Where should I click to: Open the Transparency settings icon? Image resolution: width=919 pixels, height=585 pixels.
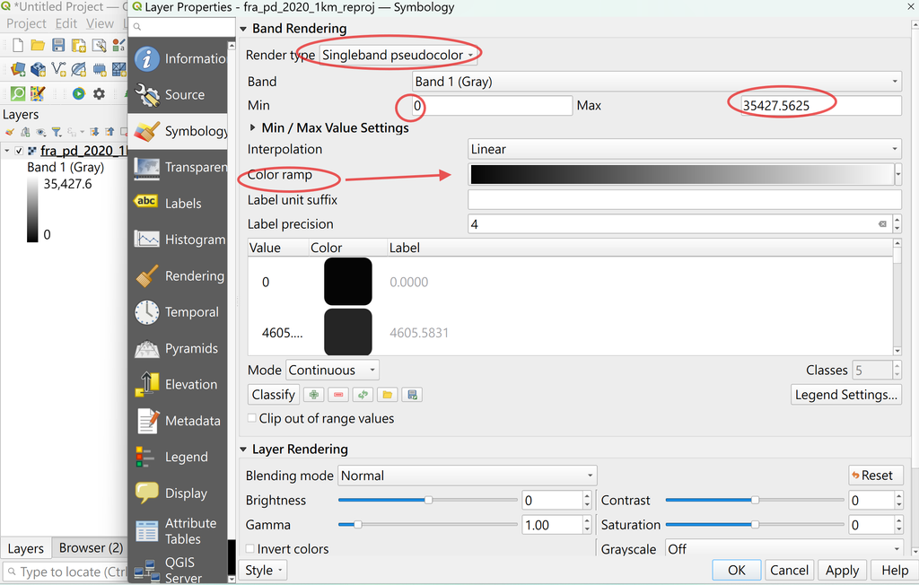coord(146,168)
